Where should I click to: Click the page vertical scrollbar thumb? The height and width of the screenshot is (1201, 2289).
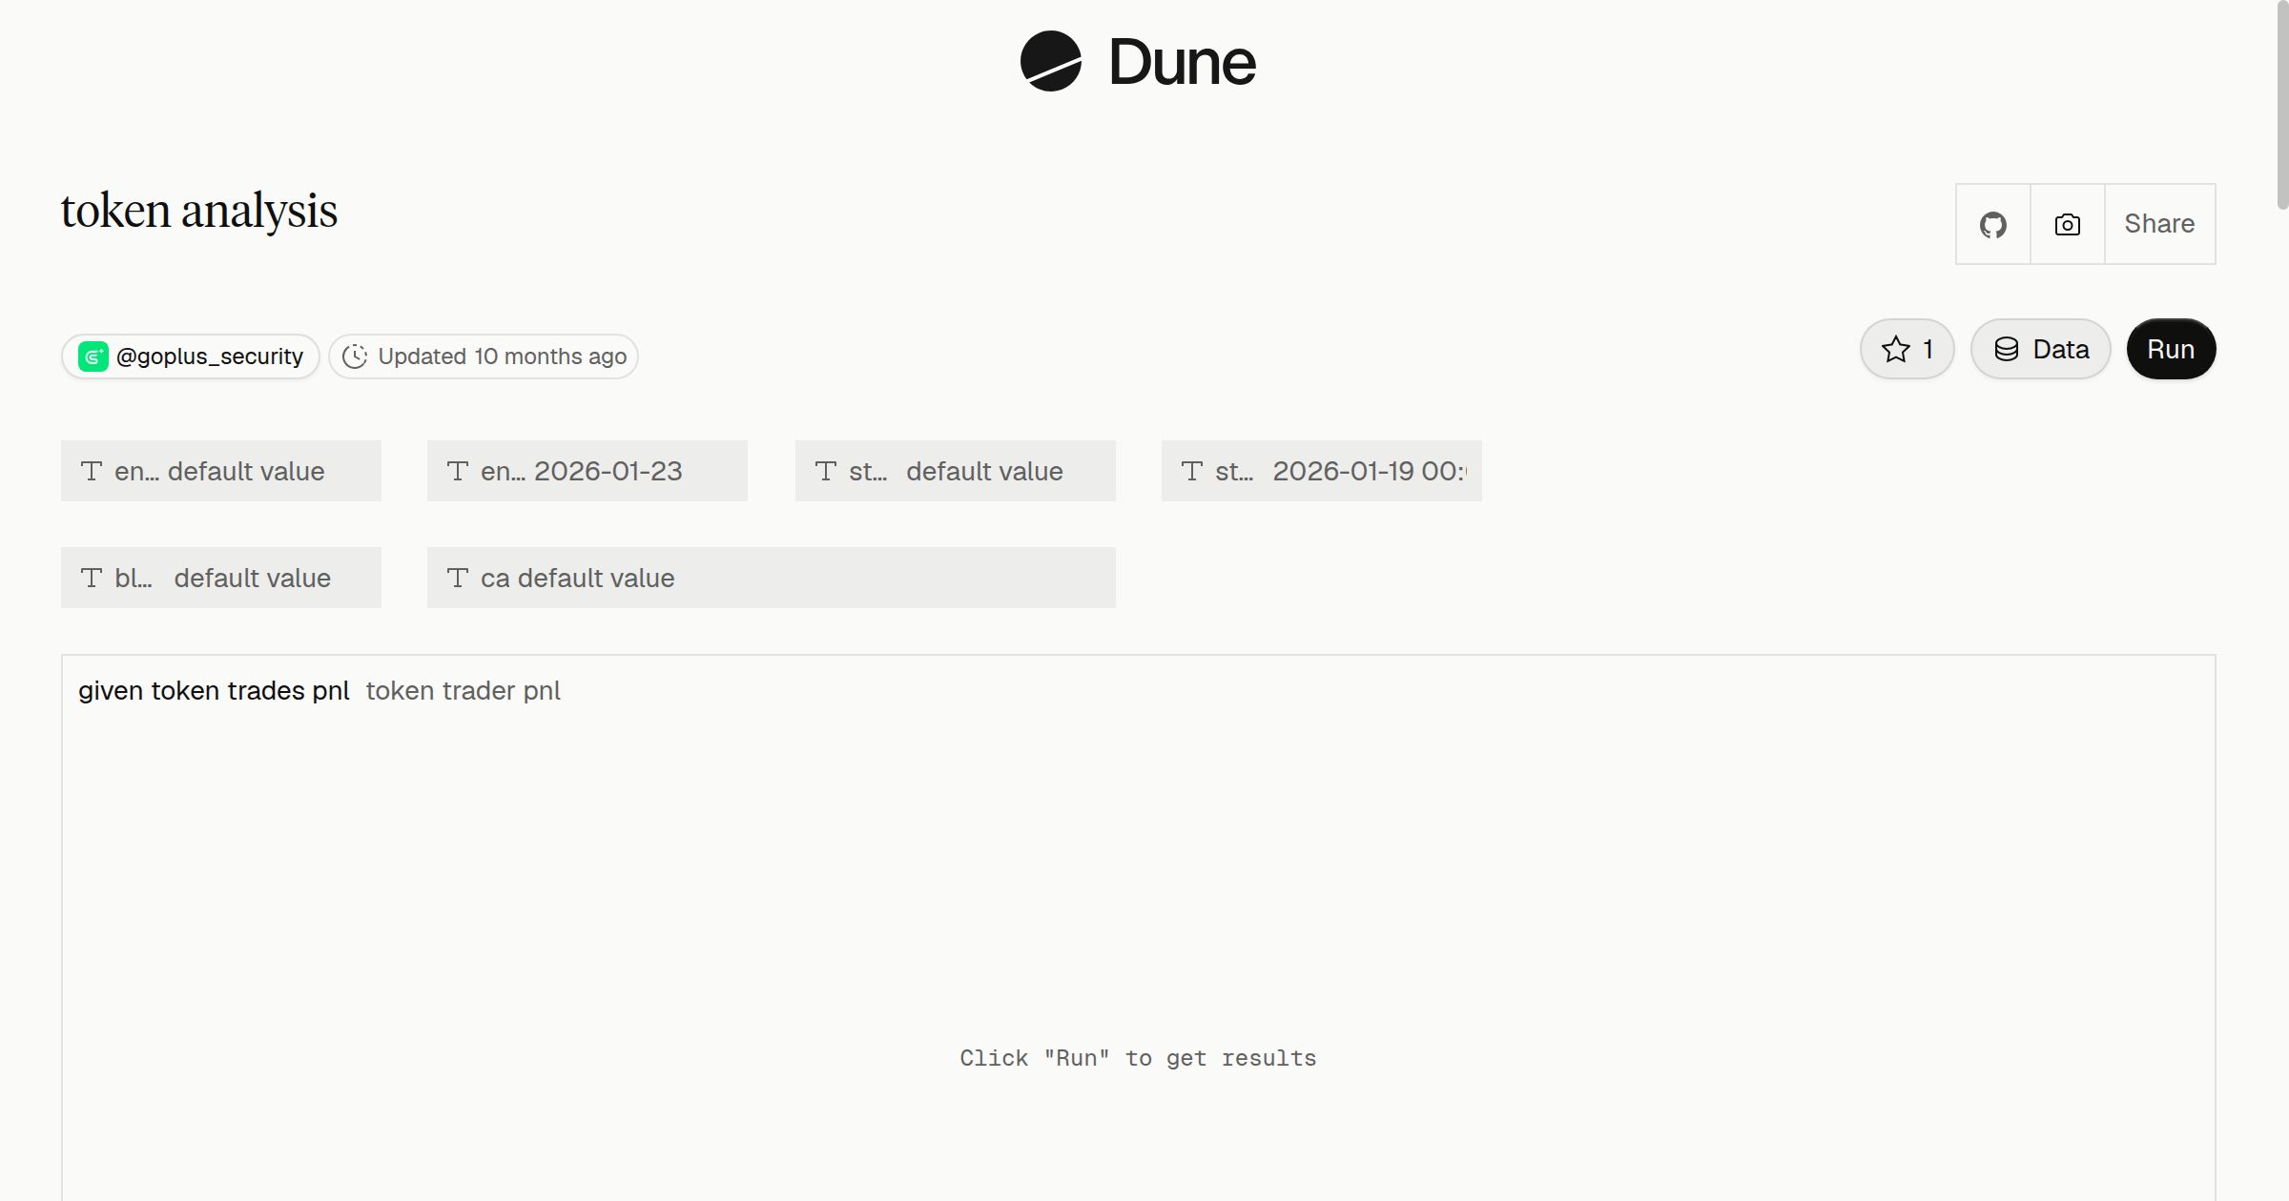[x=2281, y=105]
